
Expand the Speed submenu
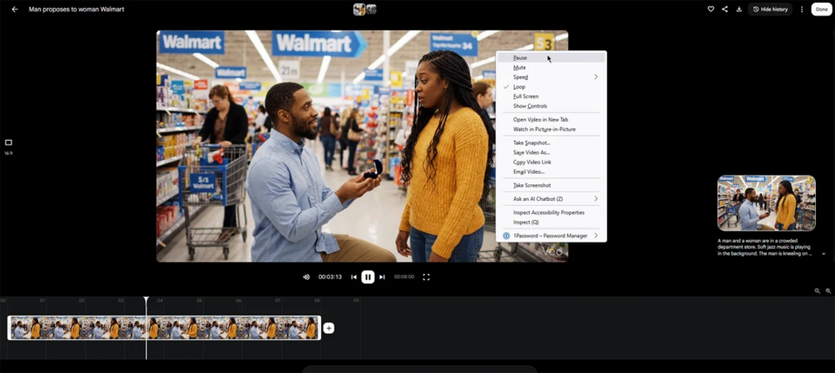(x=551, y=77)
